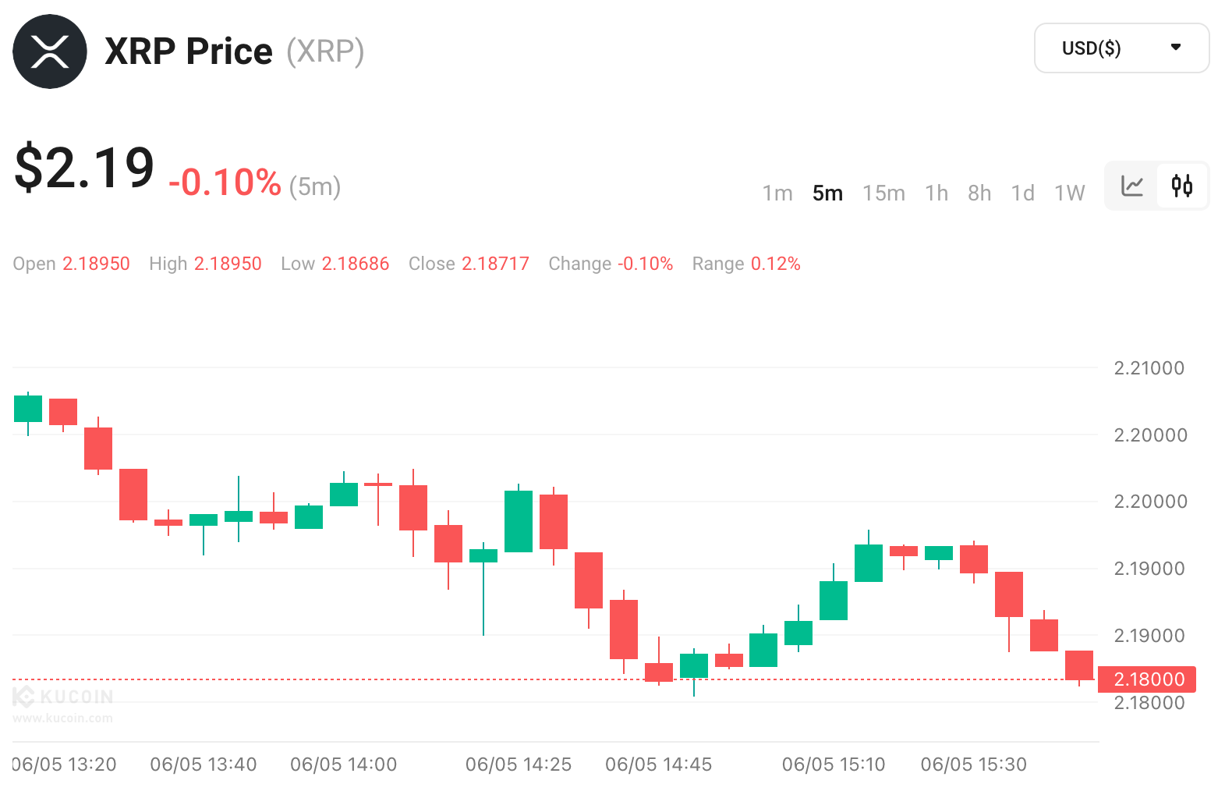Select the 5m timeframe
This screenshot has height=791, width=1218.
(x=827, y=193)
